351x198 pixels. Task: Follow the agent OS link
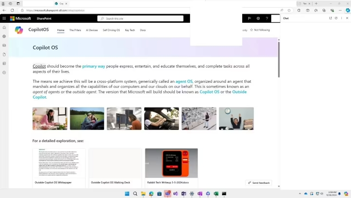(x=184, y=81)
